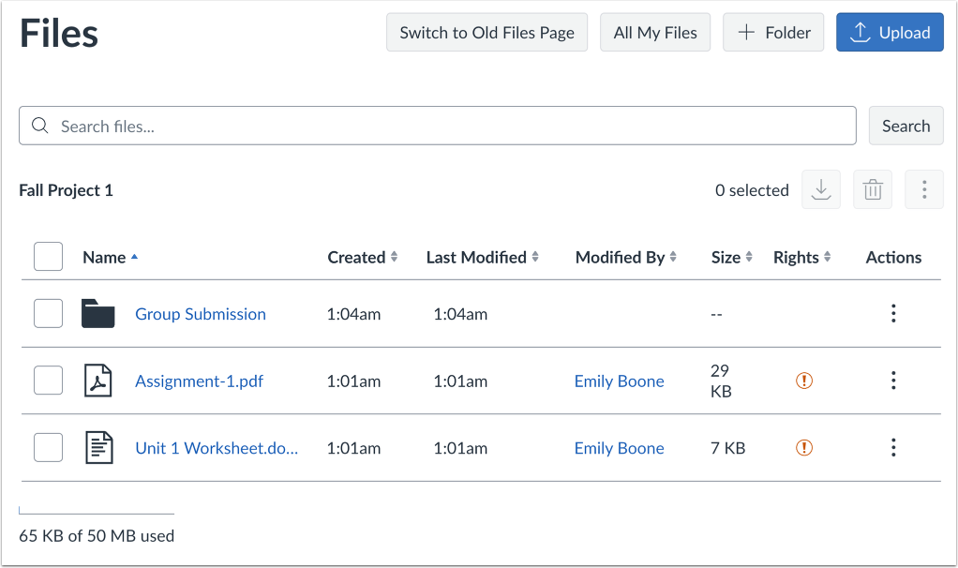Viewport: 958px width, 568px height.
Task: Check the Assignment-1.pdf row checkbox
Action: click(x=48, y=381)
